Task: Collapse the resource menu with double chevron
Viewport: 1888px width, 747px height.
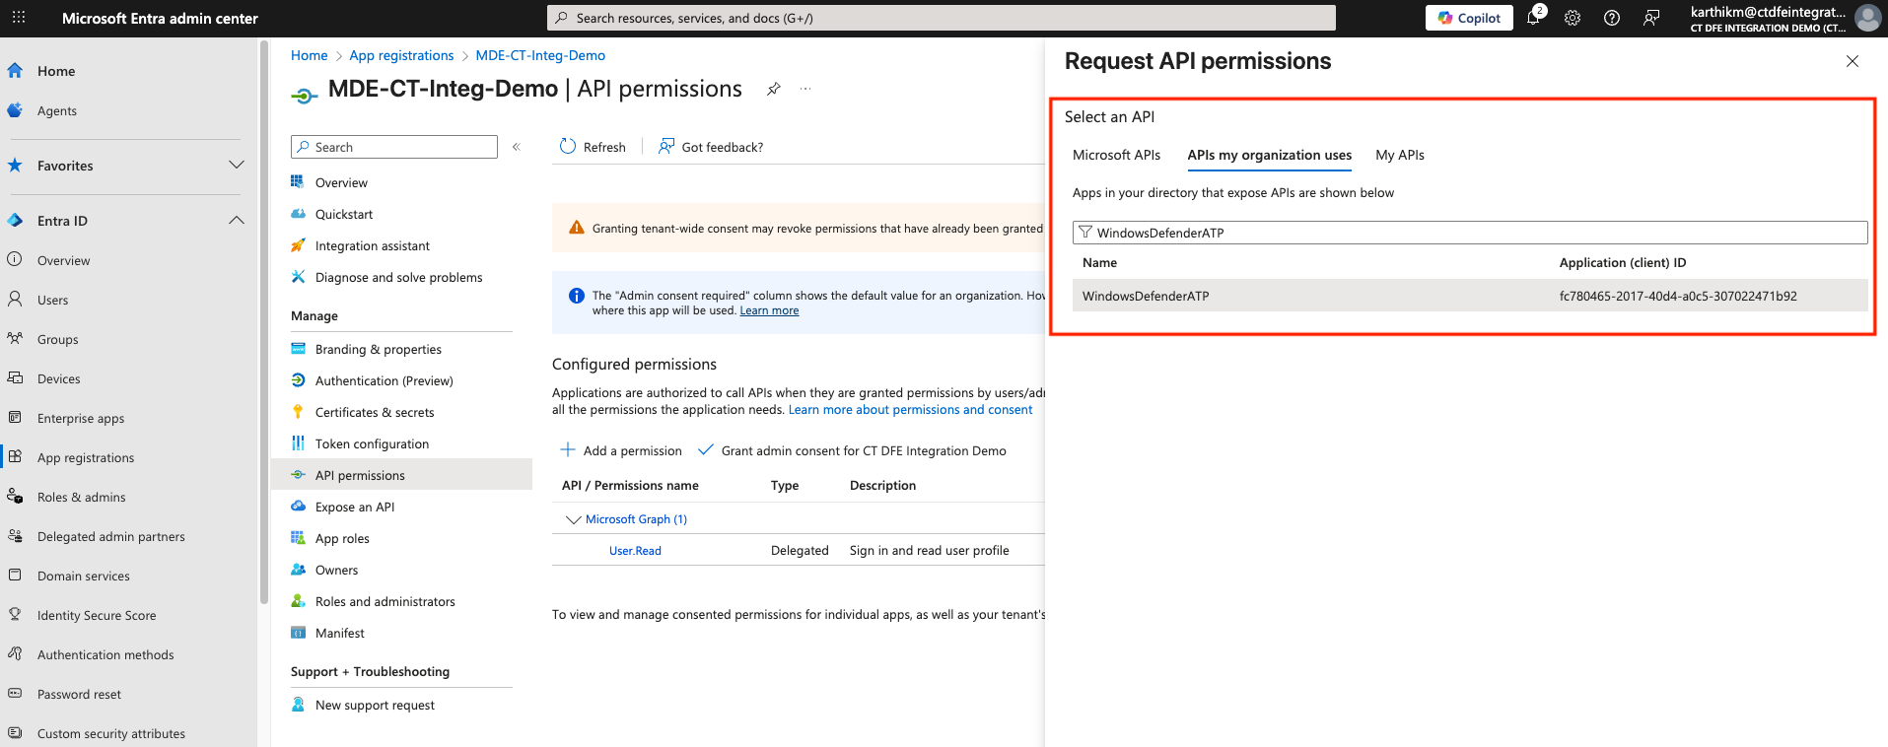Action: (x=516, y=147)
